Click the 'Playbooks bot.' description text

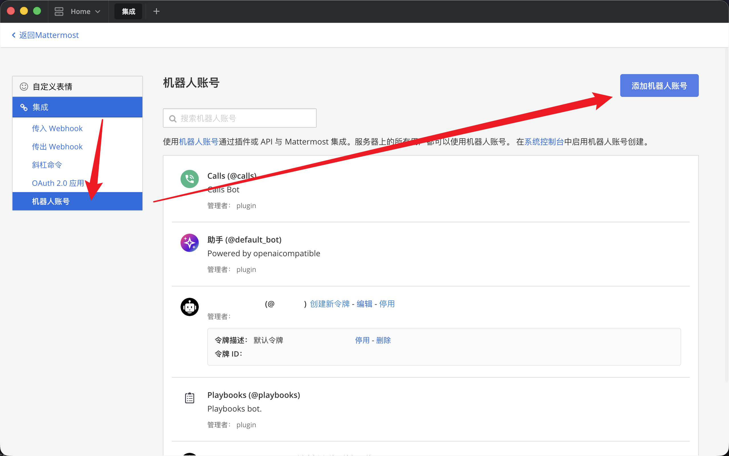pyautogui.click(x=234, y=409)
